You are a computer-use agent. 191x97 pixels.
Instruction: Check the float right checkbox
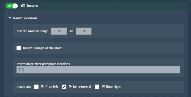point(97,87)
